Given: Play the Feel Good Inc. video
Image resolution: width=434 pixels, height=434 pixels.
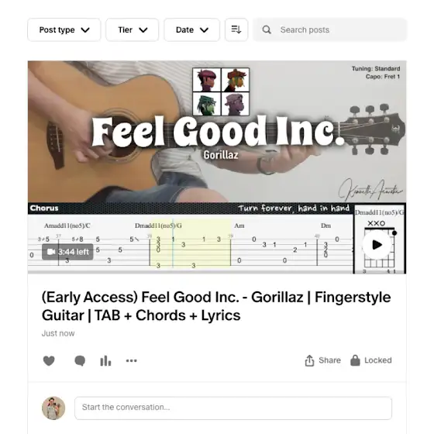Looking at the screenshot, I should [377, 245].
